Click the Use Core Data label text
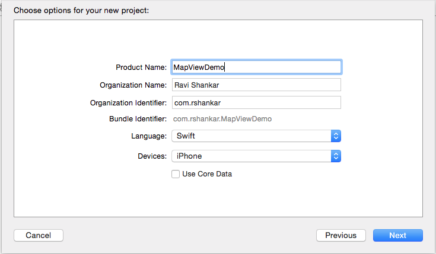 (207, 174)
